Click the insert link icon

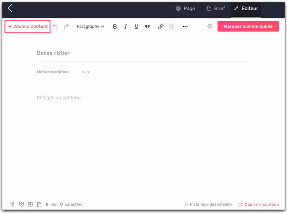point(161,27)
